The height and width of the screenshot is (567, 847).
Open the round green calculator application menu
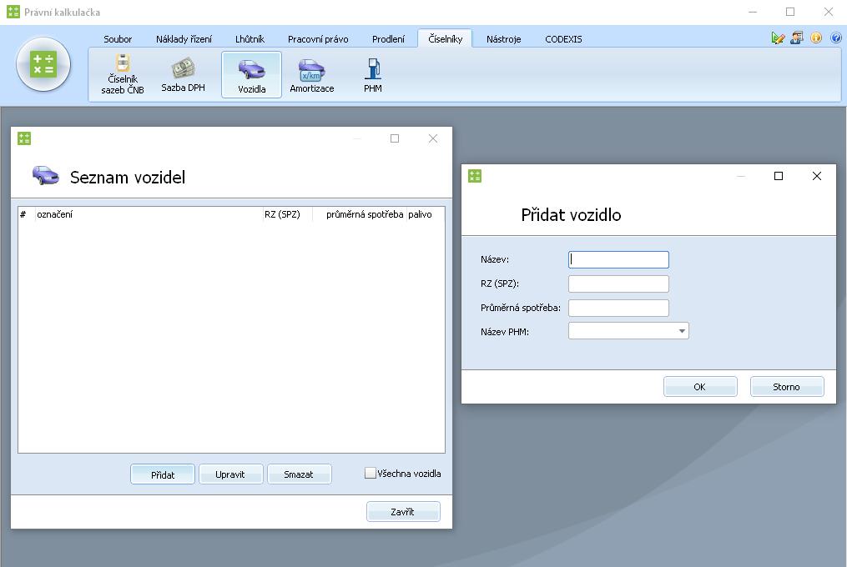pyautogui.click(x=43, y=64)
